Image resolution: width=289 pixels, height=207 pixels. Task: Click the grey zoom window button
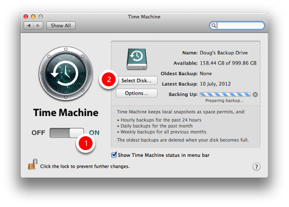tap(41, 17)
